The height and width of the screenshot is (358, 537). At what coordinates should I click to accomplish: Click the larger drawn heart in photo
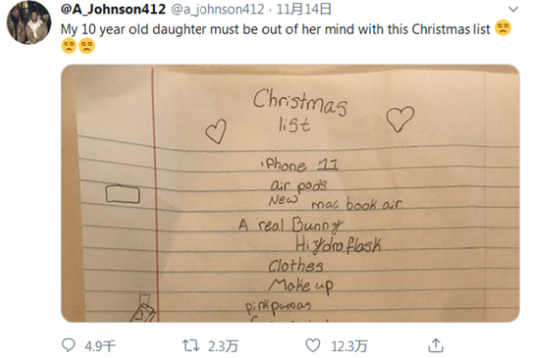(x=400, y=119)
